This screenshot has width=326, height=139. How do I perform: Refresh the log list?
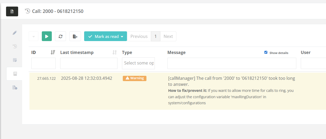tap(60, 36)
